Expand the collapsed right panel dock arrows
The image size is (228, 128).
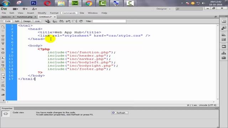click(x=226, y=16)
